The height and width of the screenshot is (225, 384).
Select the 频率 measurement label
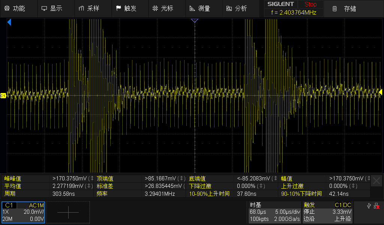tap(102, 193)
